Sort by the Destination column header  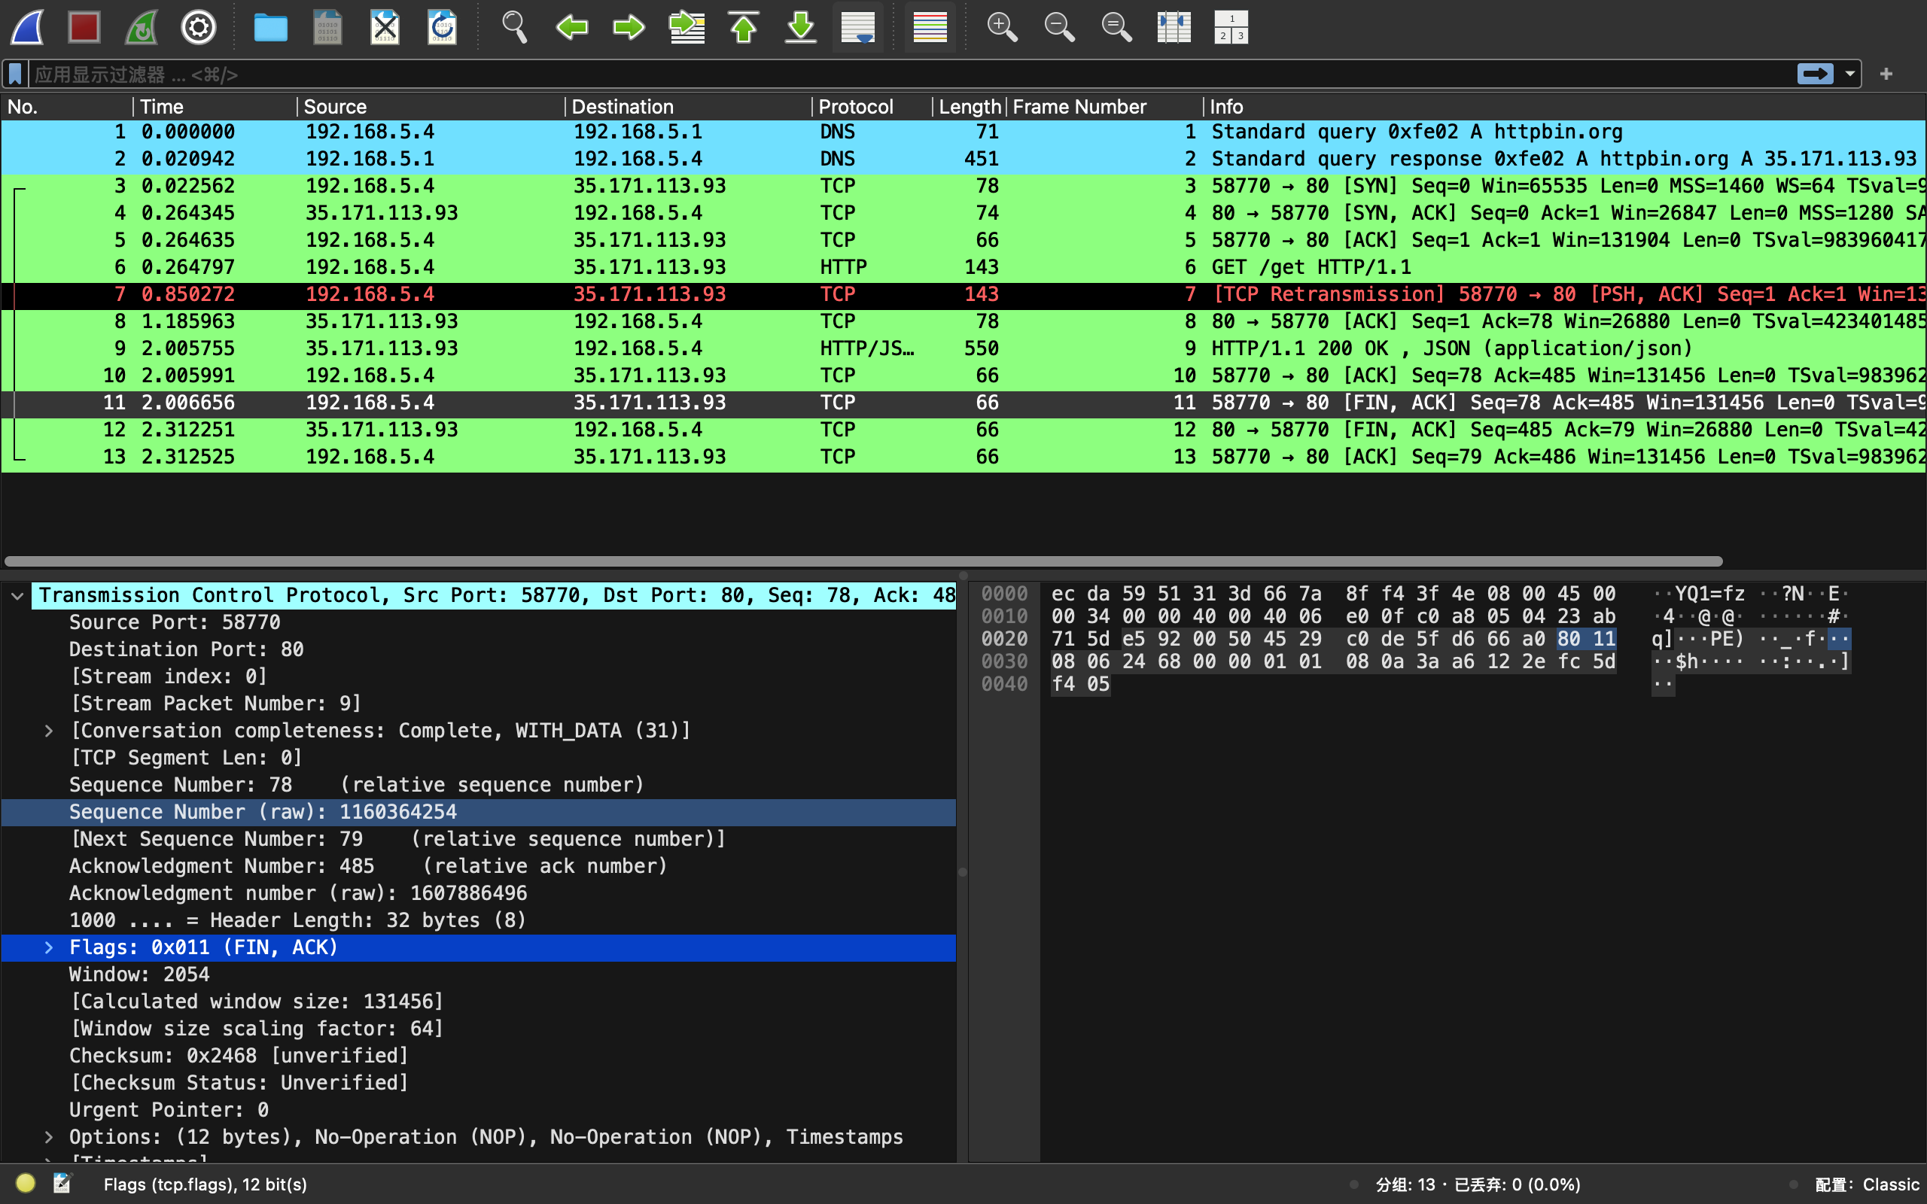[688, 107]
